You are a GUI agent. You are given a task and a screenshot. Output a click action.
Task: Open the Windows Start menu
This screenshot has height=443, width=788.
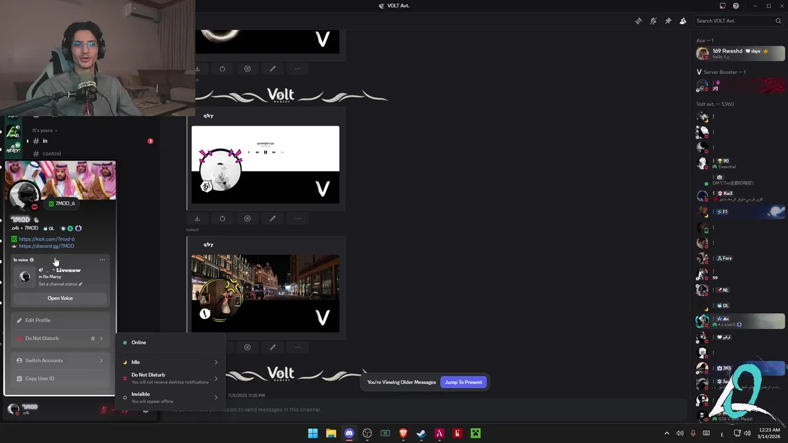313,434
